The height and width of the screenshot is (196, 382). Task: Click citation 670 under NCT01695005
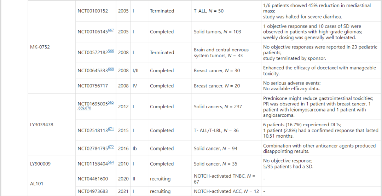(x=88, y=108)
